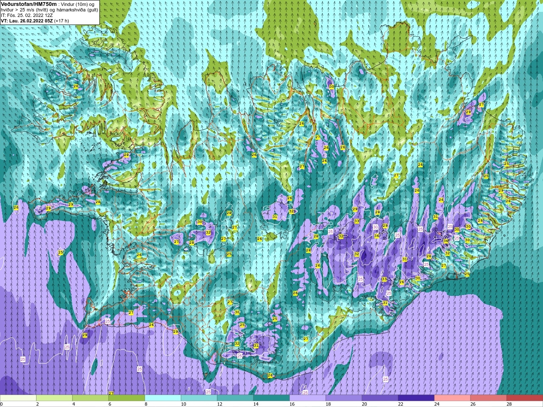This screenshot has height=407, width=543.
Task: Click the legend tick label "18"
Action: coord(328,404)
